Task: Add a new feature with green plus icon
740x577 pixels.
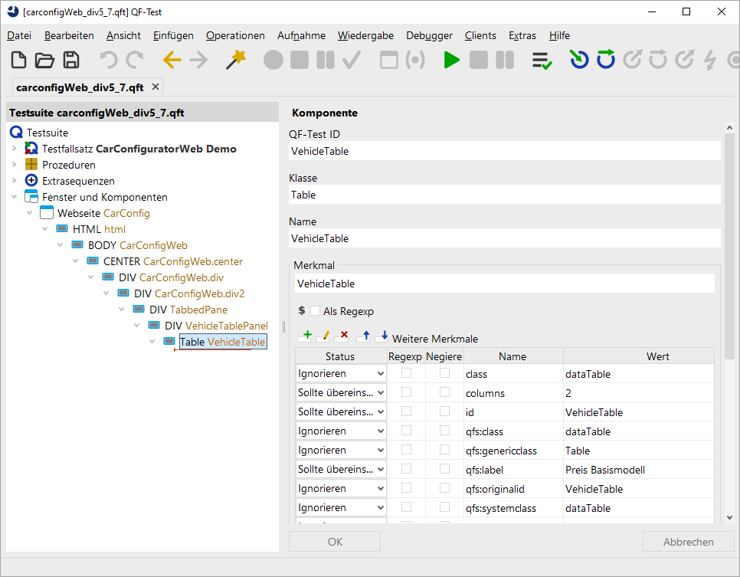Action: pyautogui.click(x=304, y=336)
